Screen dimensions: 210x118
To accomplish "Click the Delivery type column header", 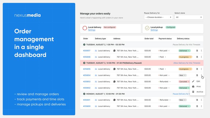I will [100, 39].
